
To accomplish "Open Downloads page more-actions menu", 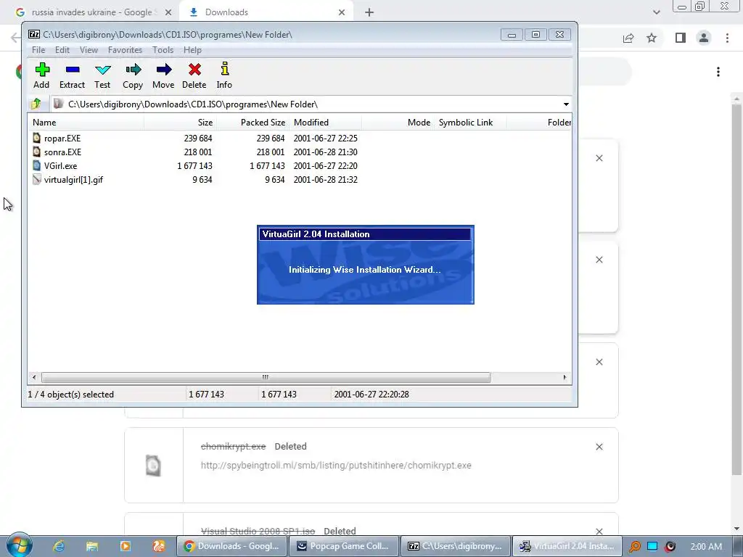I will pyautogui.click(x=718, y=72).
